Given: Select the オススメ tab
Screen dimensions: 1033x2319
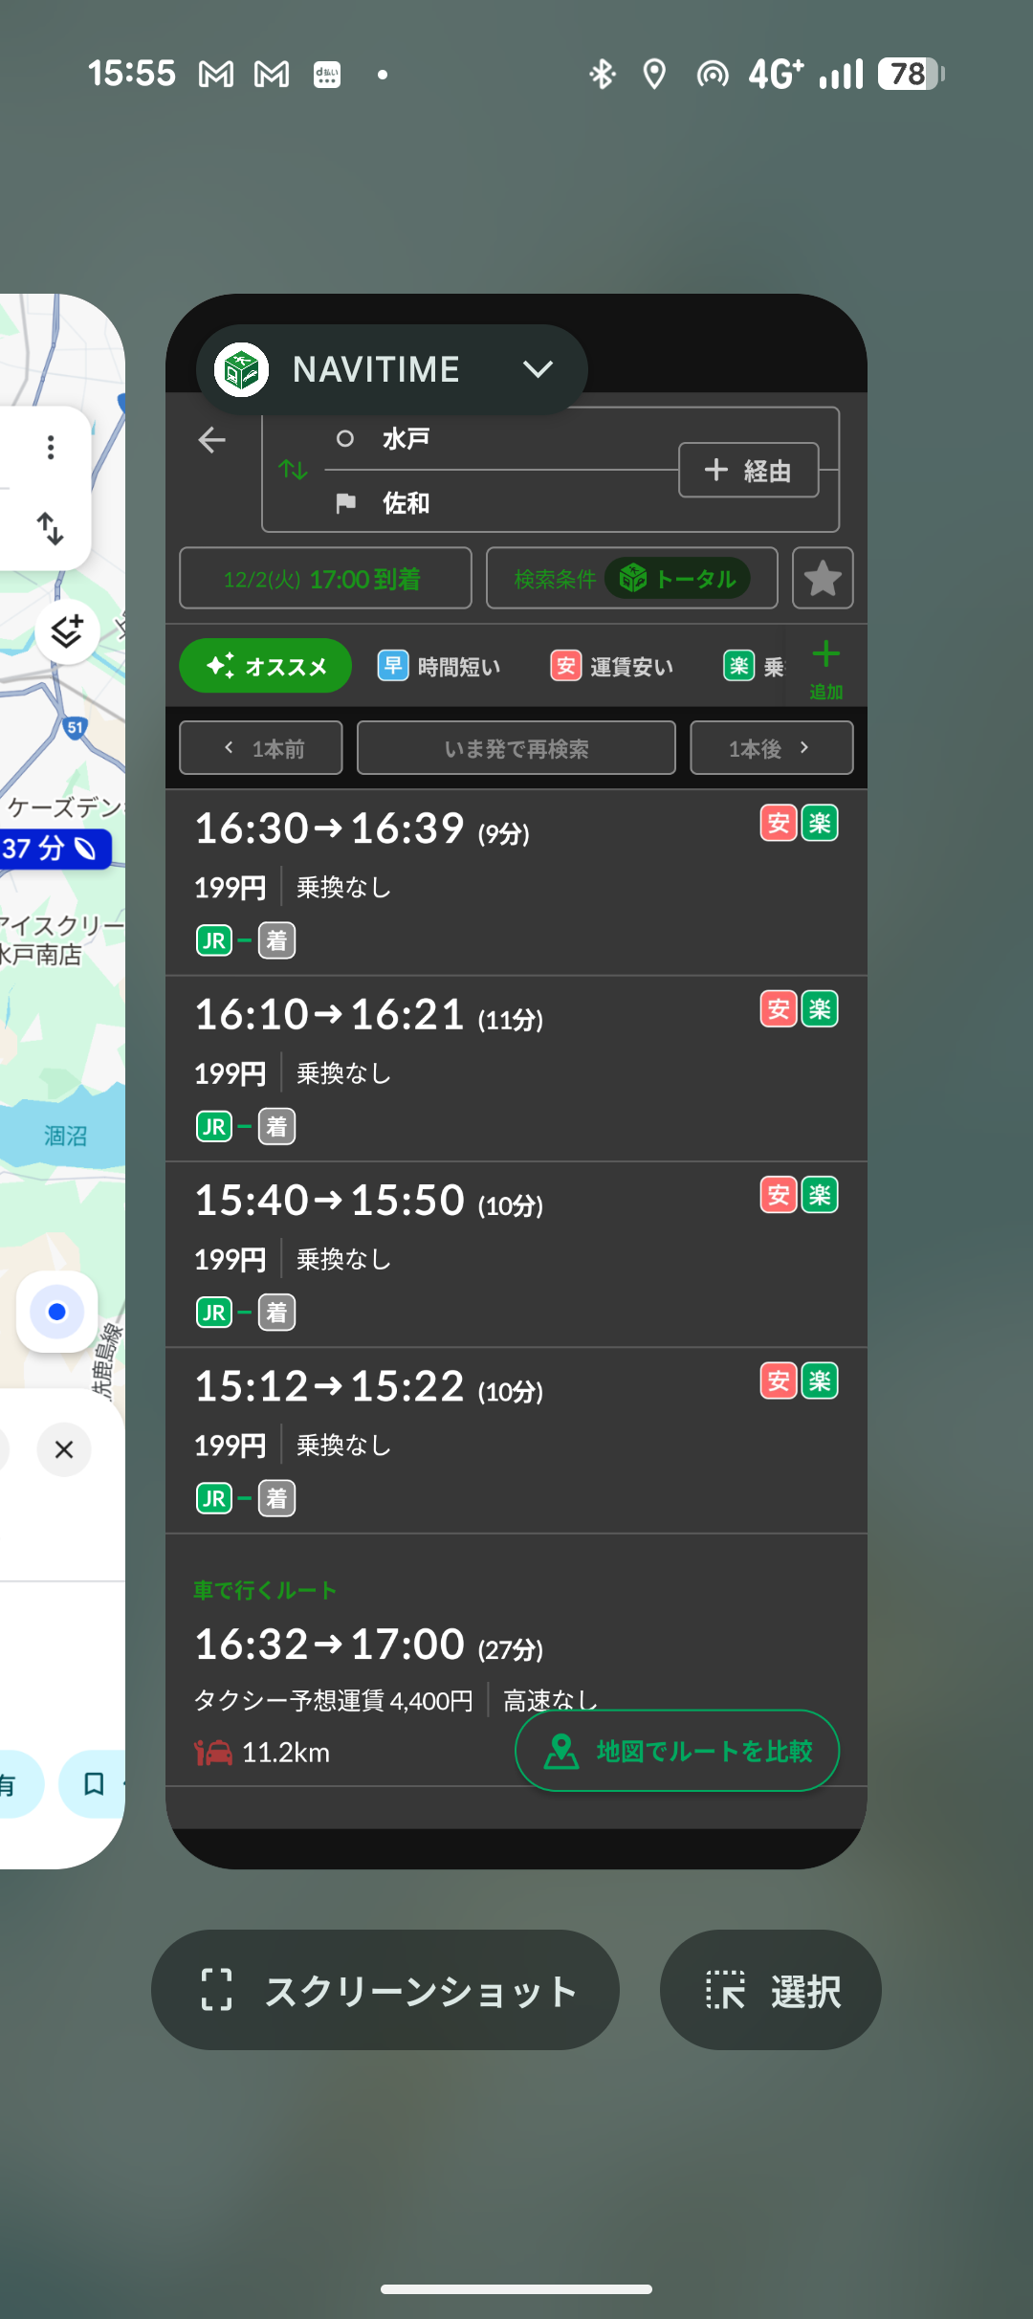Looking at the screenshot, I should [265, 666].
